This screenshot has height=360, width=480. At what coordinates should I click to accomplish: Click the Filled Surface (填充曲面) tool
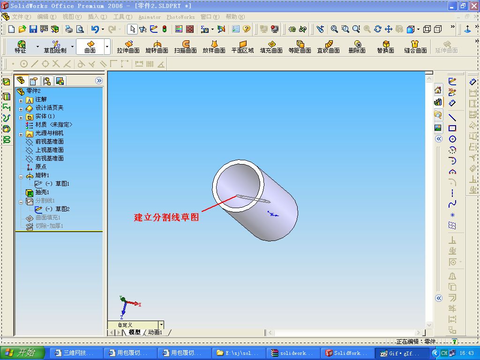coord(271,47)
